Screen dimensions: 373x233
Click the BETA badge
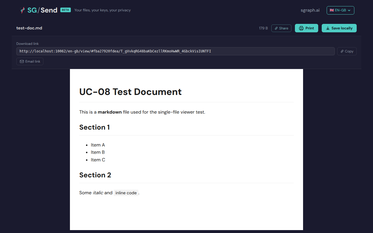[x=66, y=10]
